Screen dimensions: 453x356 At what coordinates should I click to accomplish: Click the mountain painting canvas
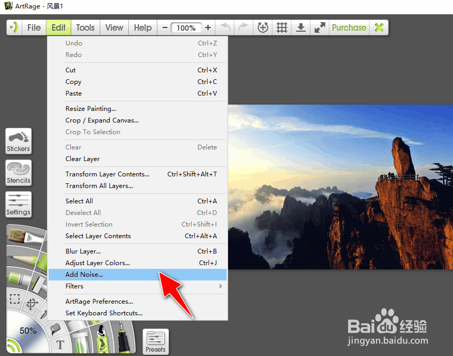(x=341, y=187)
